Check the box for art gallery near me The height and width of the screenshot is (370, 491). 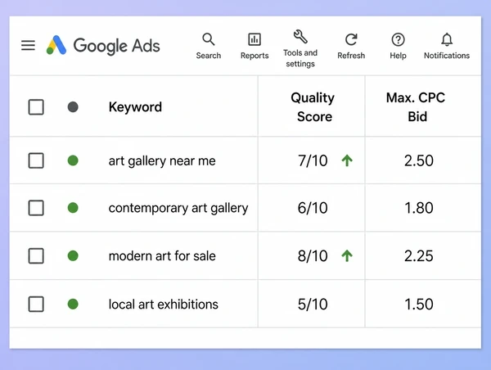click(36, 160)
